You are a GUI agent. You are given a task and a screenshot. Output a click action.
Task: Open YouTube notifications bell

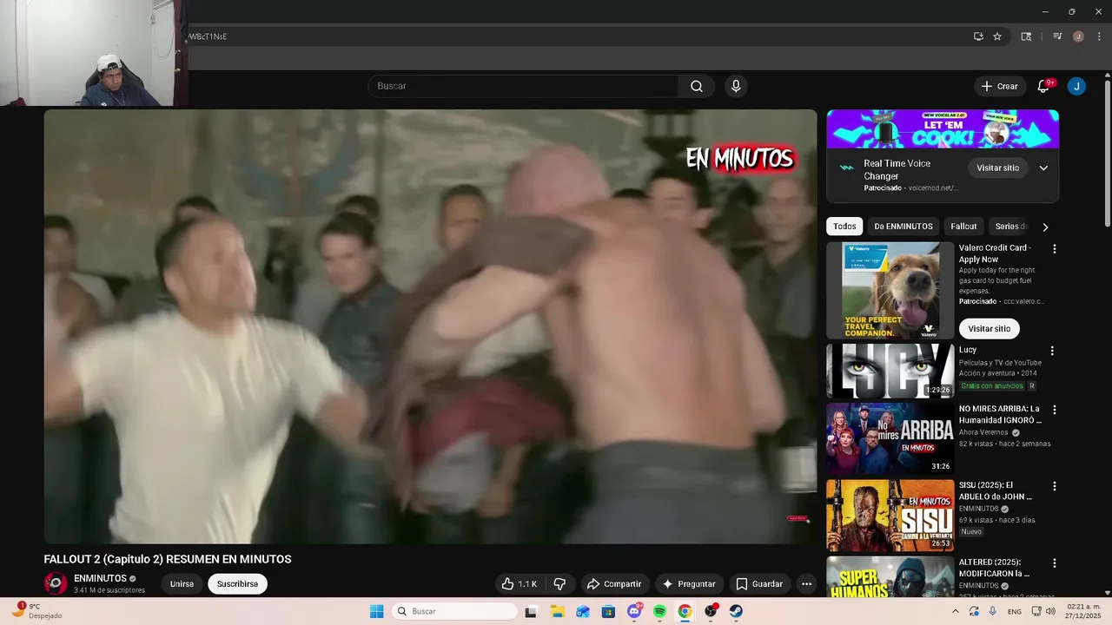pos(1043,86)
